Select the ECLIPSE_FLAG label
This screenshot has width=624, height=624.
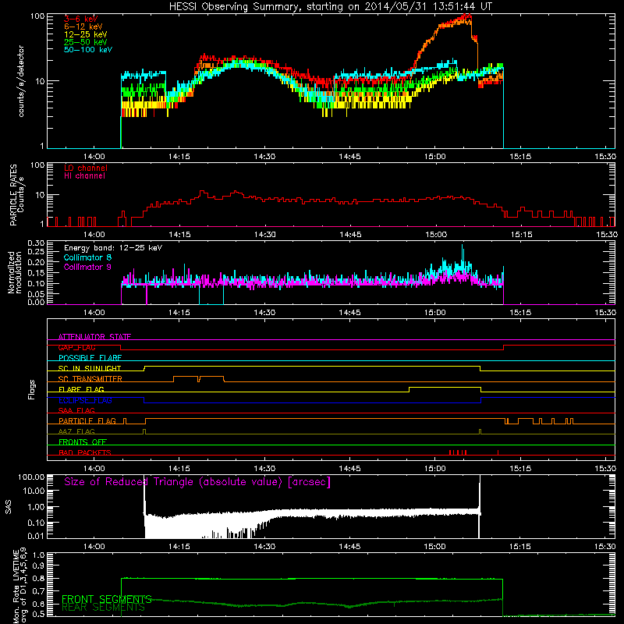click(85, 400)
